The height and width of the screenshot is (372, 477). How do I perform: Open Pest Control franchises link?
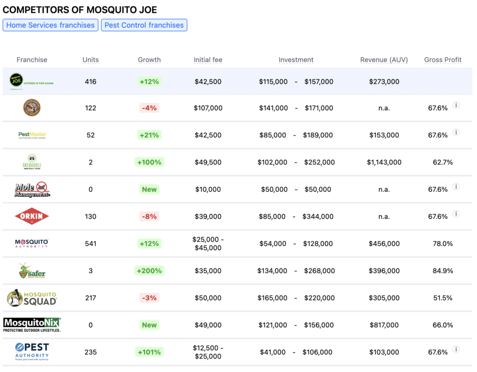click(x=144, y=25)
